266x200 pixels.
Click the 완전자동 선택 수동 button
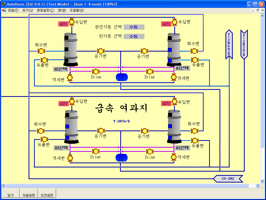(134, 27)
